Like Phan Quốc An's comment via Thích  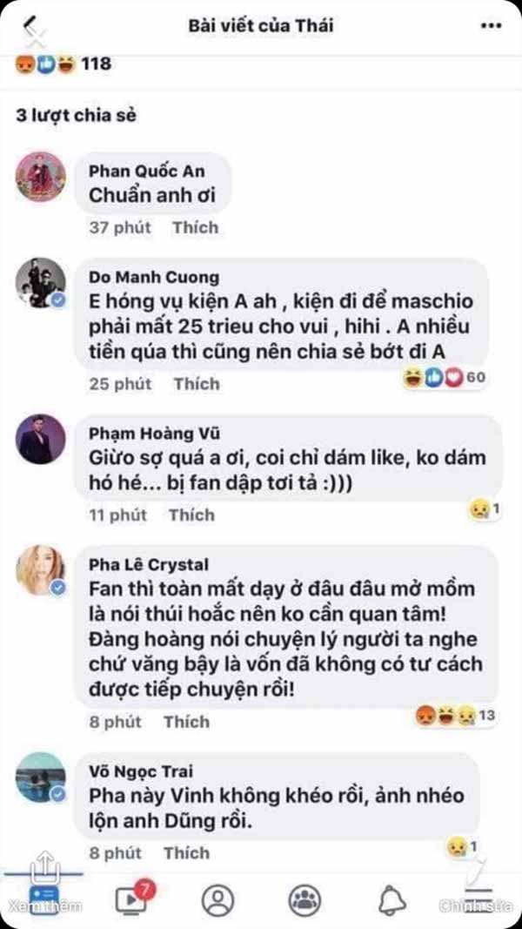click(195, 227)
